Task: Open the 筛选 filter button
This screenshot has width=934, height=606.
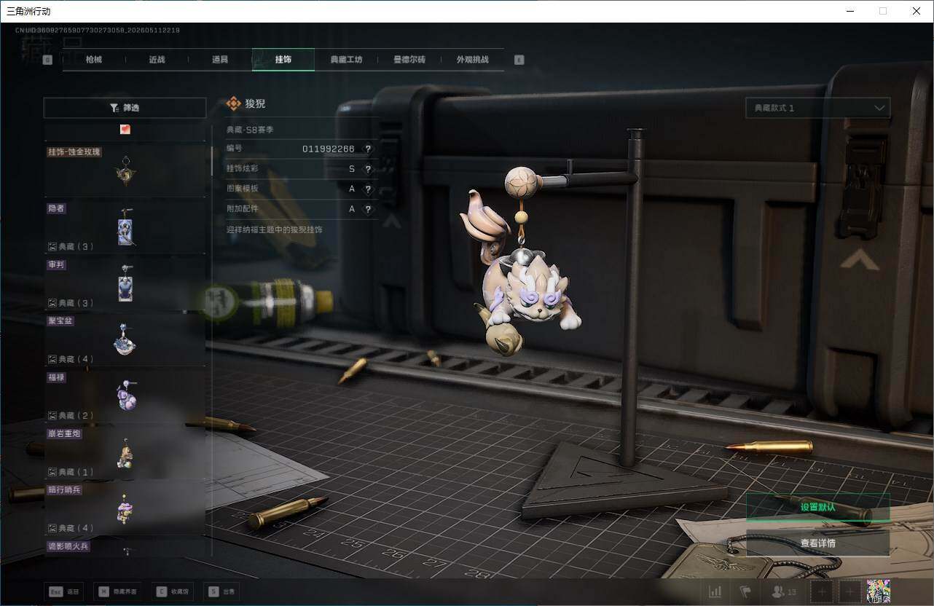Action: click(x=125, y=108)
